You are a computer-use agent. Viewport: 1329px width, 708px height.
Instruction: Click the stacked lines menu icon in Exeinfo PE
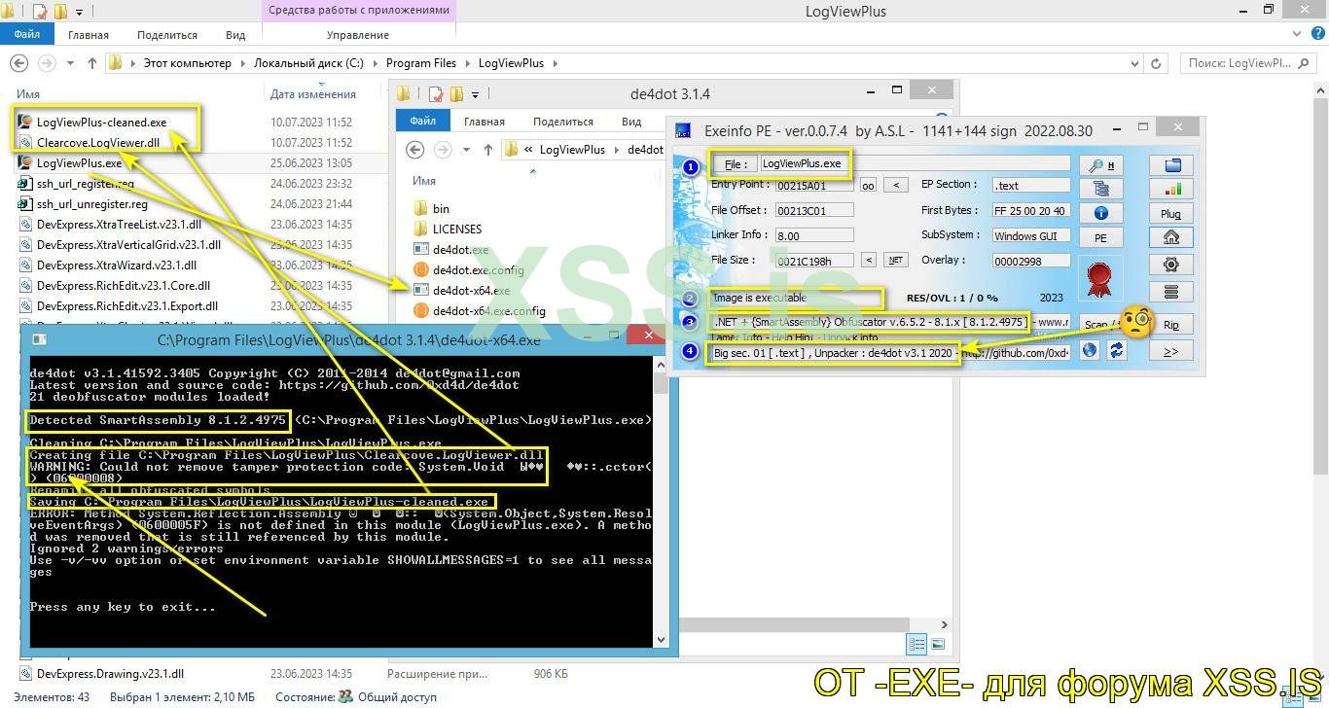coord(1171,292)
